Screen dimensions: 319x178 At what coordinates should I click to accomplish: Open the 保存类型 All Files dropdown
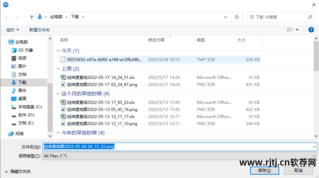180,156
